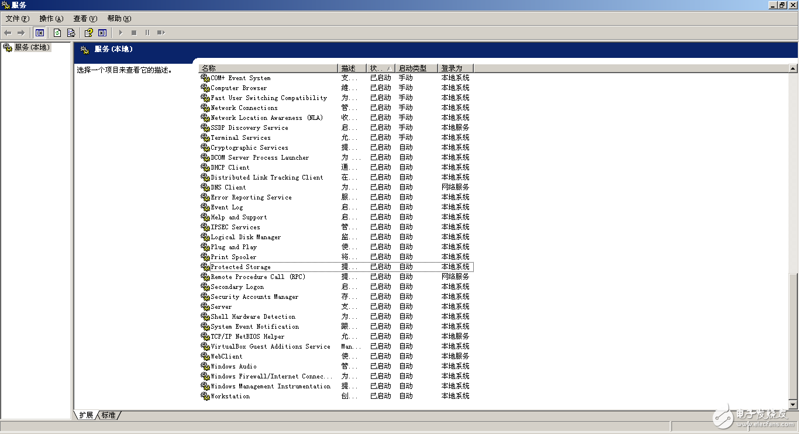Viewport: 799px width, 434px height.
Task: Open the 文件(F) menu
Action: point(18,19)
